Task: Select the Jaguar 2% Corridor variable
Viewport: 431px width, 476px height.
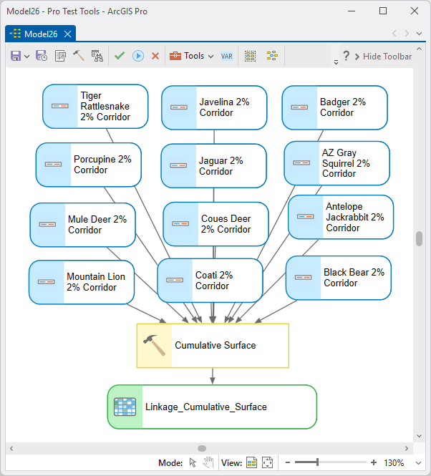Action: coord(214,166)
